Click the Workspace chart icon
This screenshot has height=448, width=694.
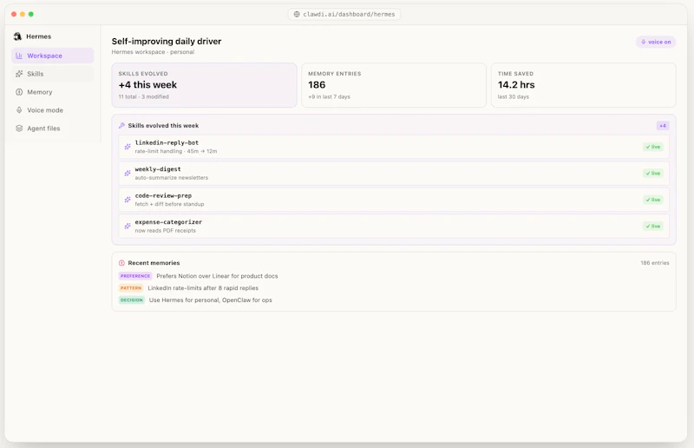coord(19,56)
